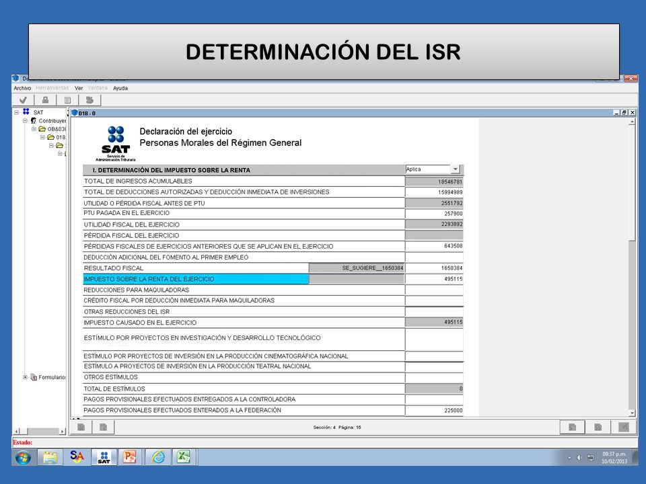
Task: Click the first of three bottom-right form icons
Action: [x=572, y=428]
